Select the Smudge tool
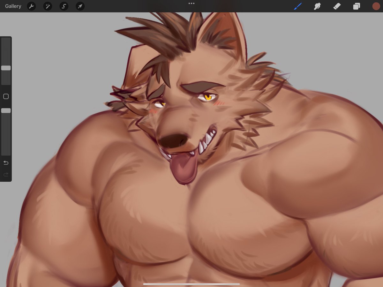Screen dimensions: 383x287 pos(317,6)
